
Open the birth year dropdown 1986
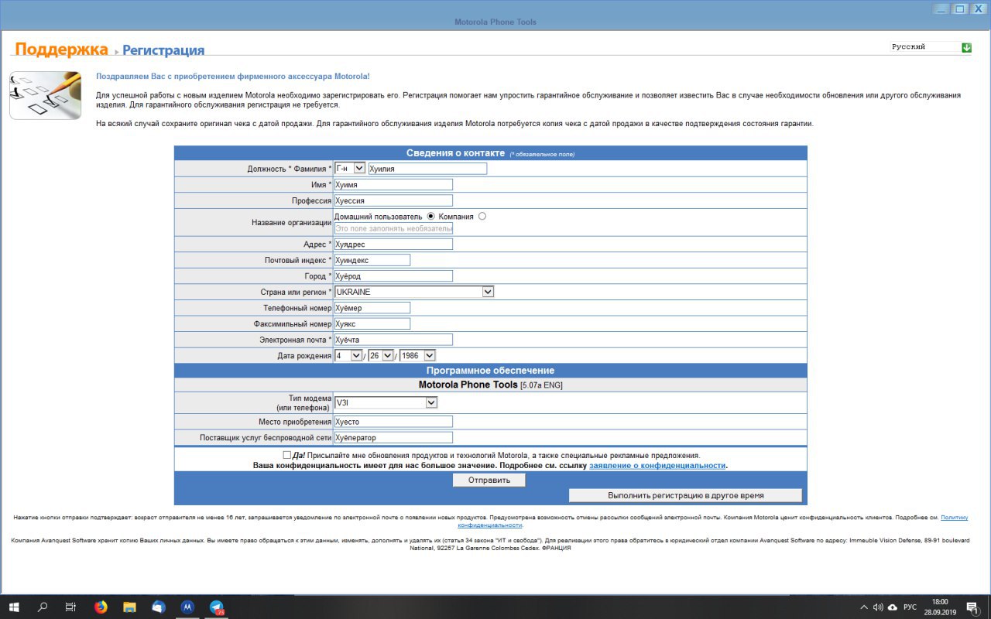418,355
